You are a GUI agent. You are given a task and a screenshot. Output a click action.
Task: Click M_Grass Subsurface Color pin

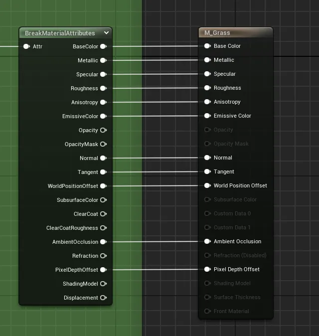coord(207,199)
